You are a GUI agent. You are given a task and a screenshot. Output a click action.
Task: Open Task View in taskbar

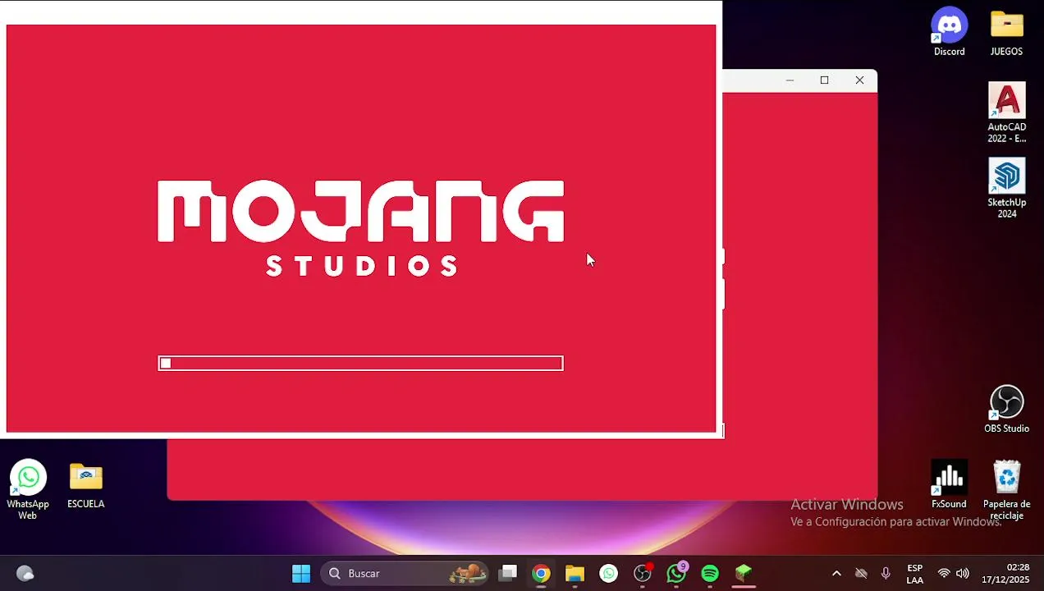tap(508, 574)
